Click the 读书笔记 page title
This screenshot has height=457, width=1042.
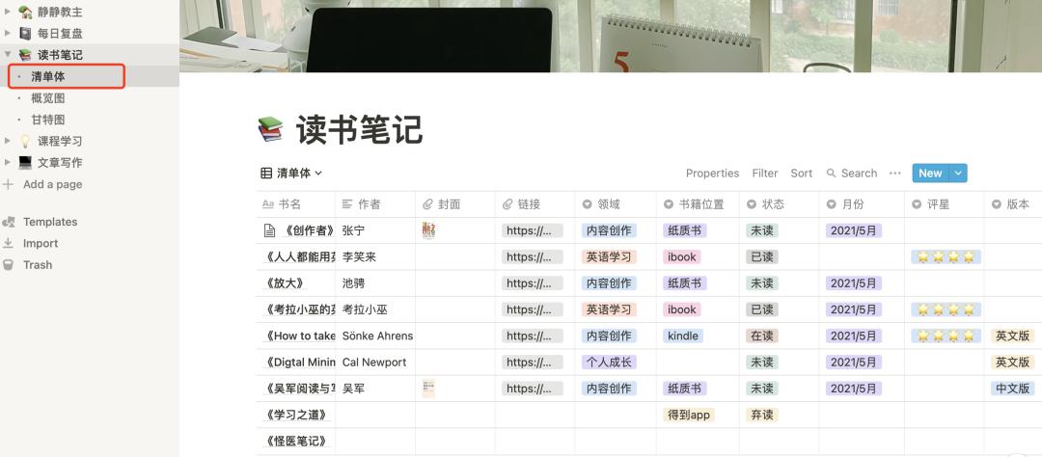pos(359,129)
